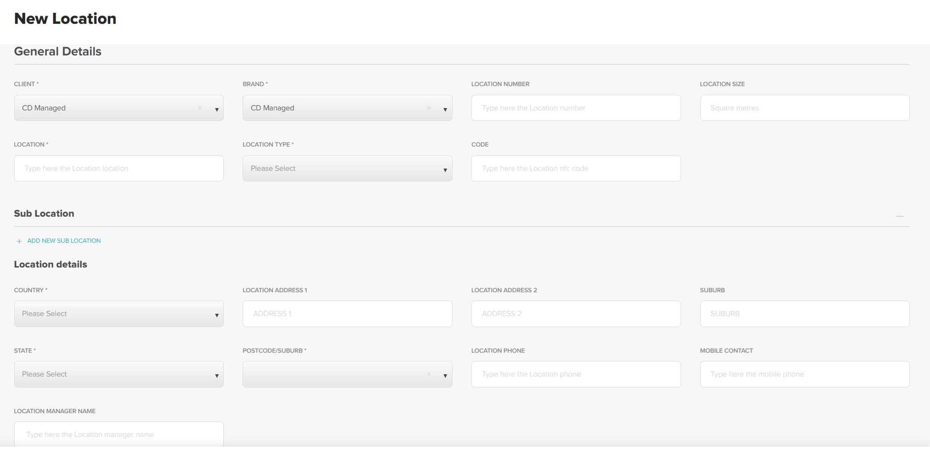
Task: Click into the Location Size field
Action: click(x=804, y=108)
